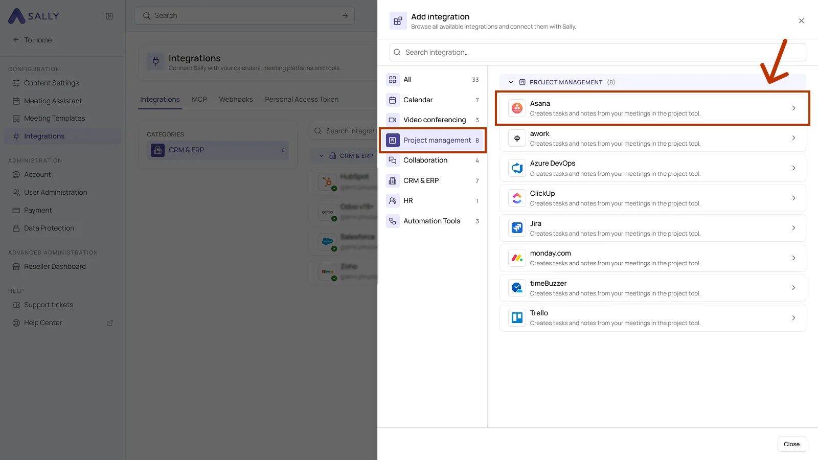This screenshot has height=460, width=818.
Task: Click the monday.com app icon
Action: pos(517,258)
